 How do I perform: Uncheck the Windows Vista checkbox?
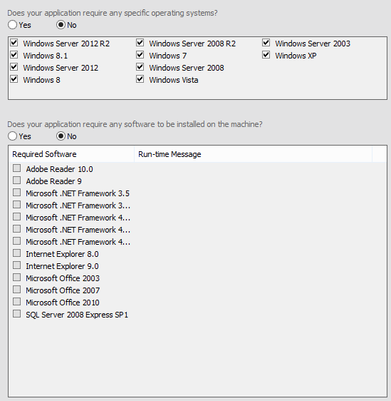click(x=140, y=79)
